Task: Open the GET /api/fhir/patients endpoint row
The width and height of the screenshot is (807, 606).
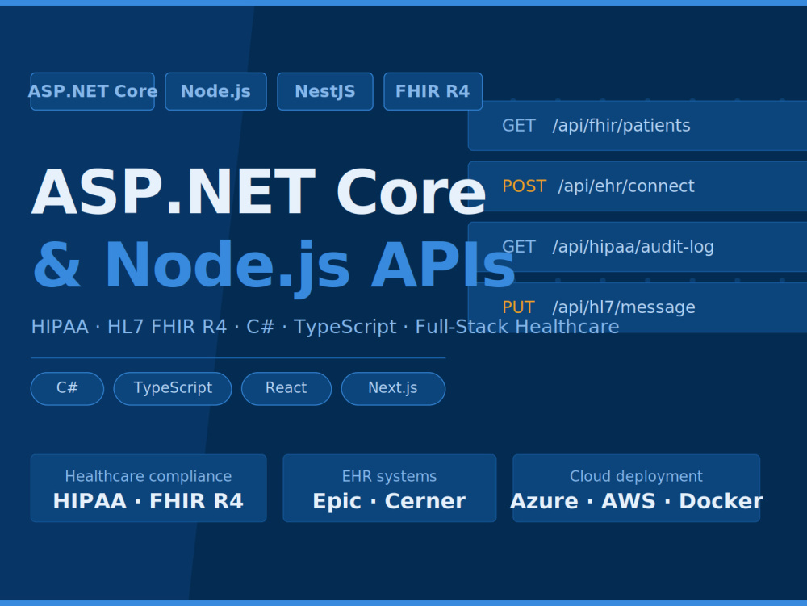Action: pyautogui.click(x=638, y=126)
